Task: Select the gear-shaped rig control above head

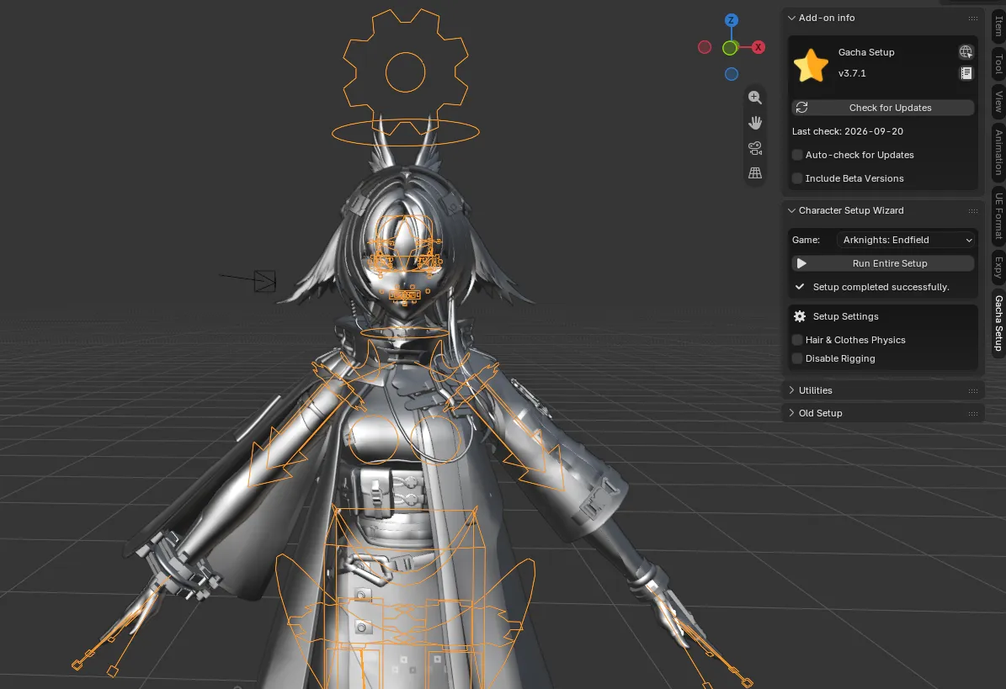Action: coord(406,72)
